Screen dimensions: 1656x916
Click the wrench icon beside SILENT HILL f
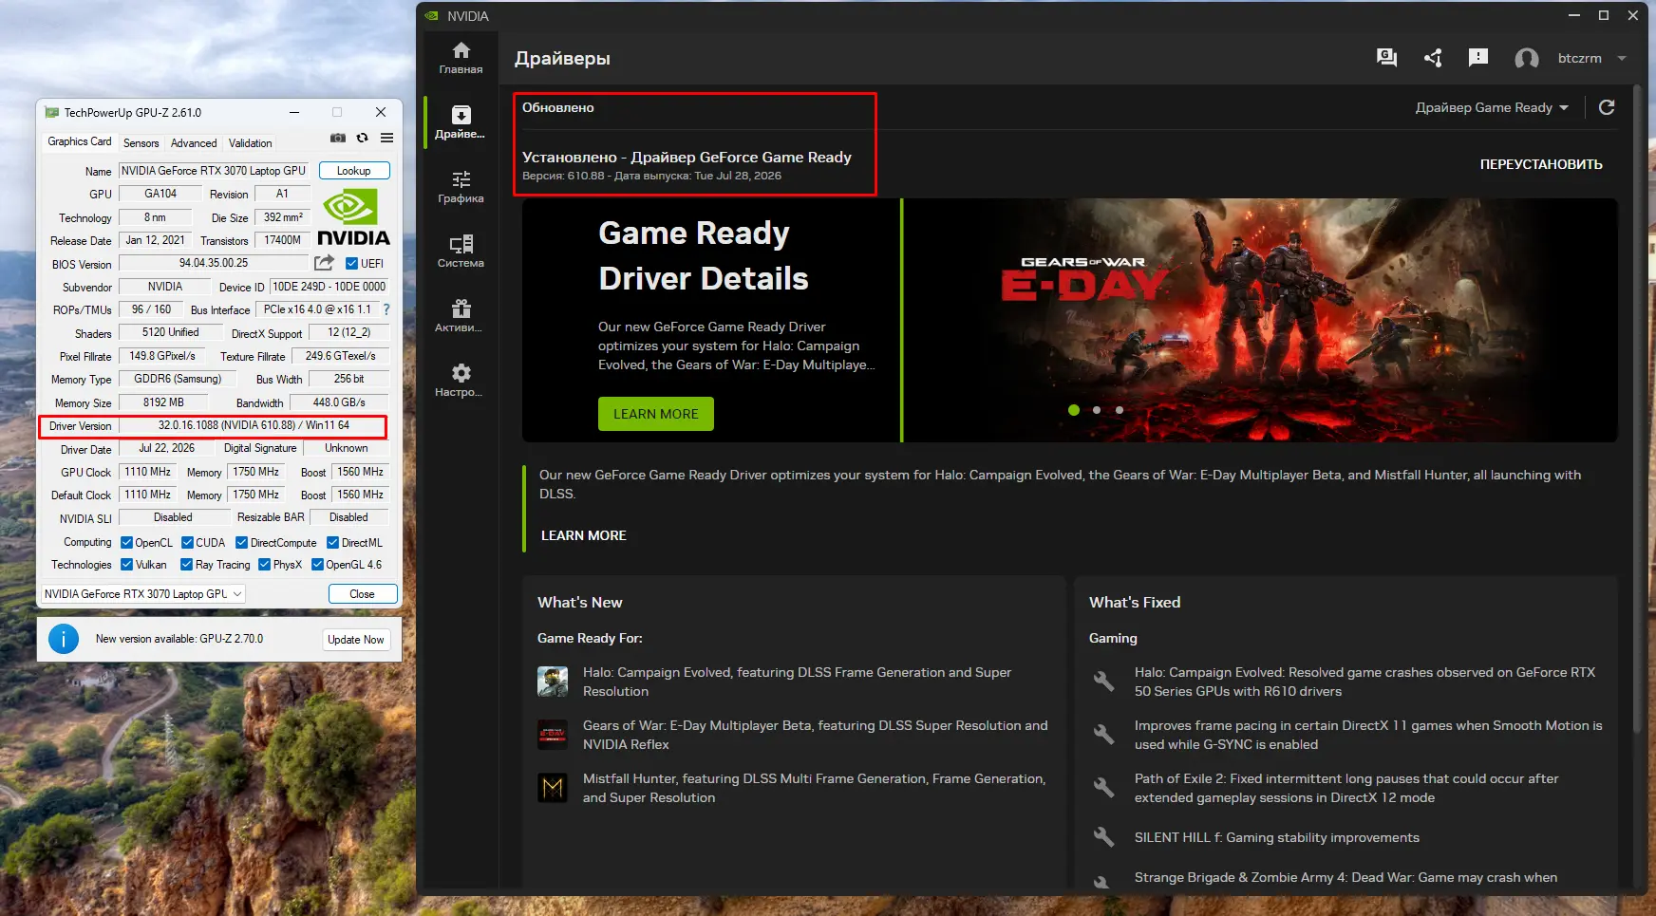1103,837
